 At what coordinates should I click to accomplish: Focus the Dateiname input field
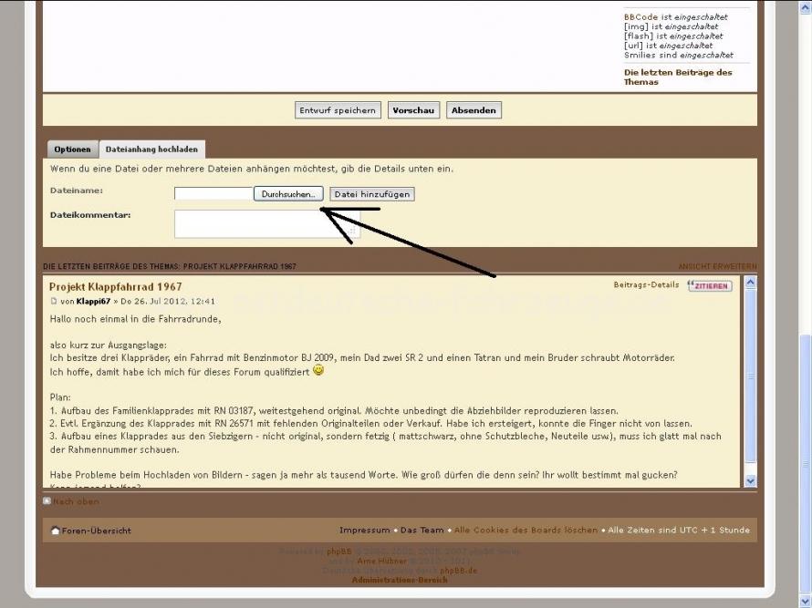pyautogui.click(x=213, y=194)
